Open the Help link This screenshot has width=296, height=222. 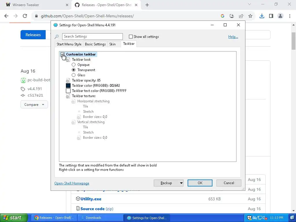coord(233,37)
